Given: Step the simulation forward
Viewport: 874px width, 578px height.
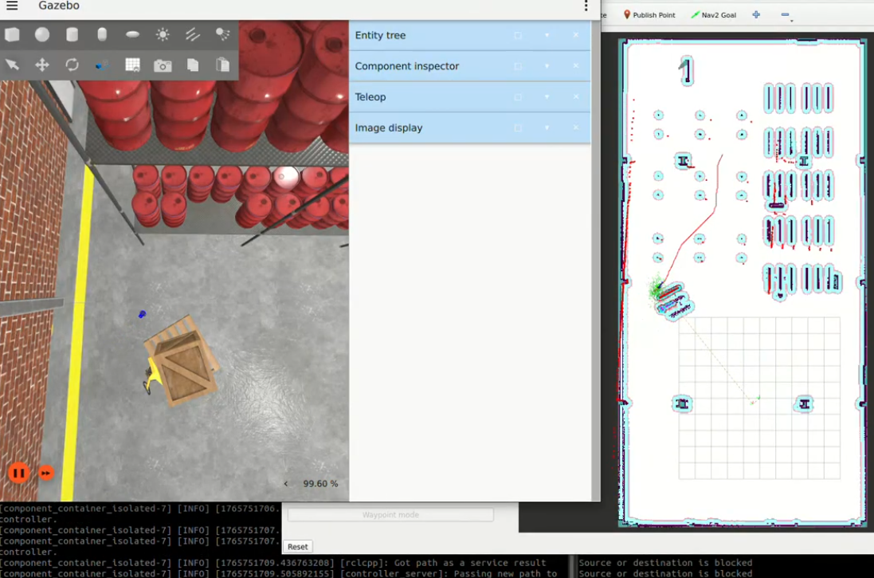Looking at the screenshot, I should [46, 473].
